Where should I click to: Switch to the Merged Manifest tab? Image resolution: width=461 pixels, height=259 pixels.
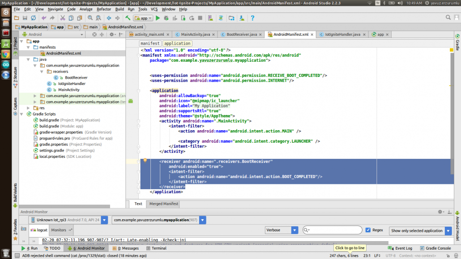[164, 204]
